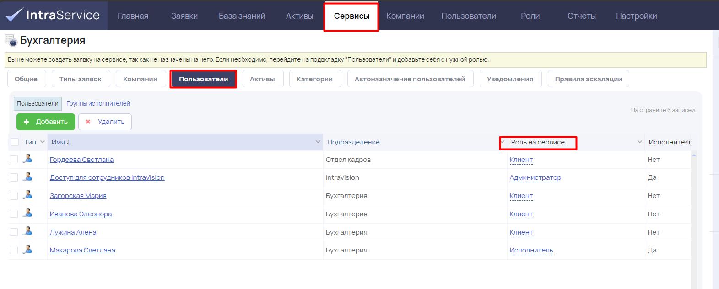The width and height of the screenshot is (719, 289).
Task: Open the Имя column filter dropdown
Action: point(318,142)
